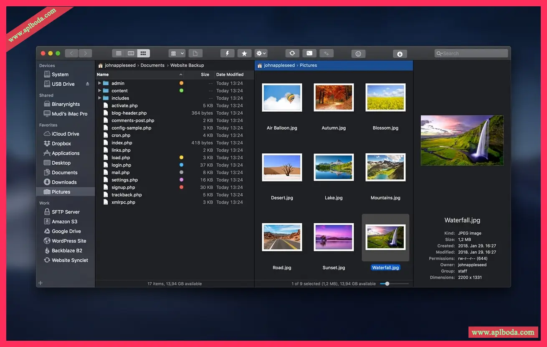Screen dimensions: 547x347
Task: Eject the USB Drive
Action: tap(87, 84)
